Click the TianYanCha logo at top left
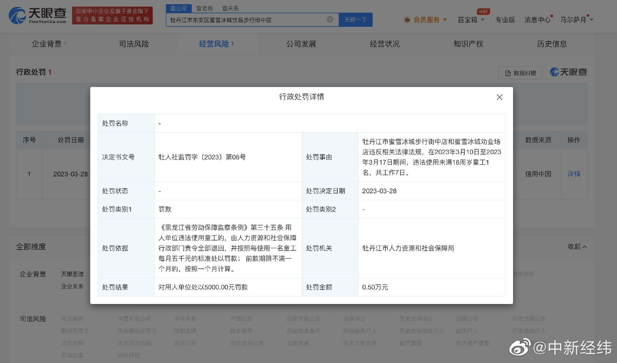The height and width of the screenshot is (363, 617). pyautogui.click(x=38, y=16)
